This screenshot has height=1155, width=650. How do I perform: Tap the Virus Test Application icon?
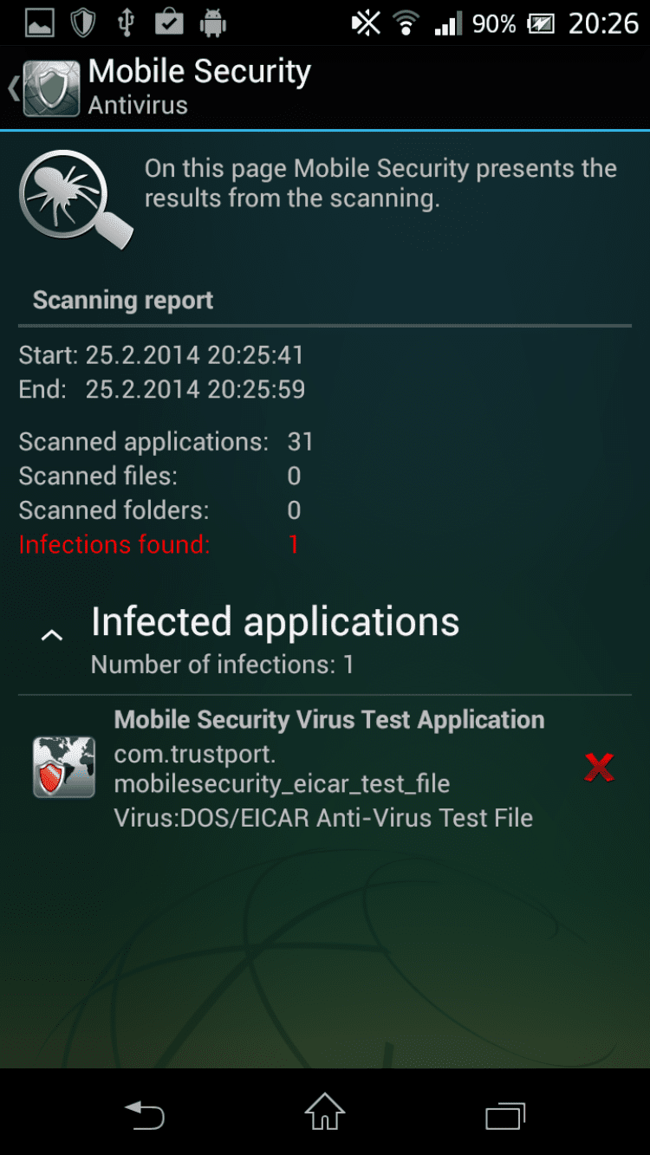pyautogui.click(x=63, y=767)
